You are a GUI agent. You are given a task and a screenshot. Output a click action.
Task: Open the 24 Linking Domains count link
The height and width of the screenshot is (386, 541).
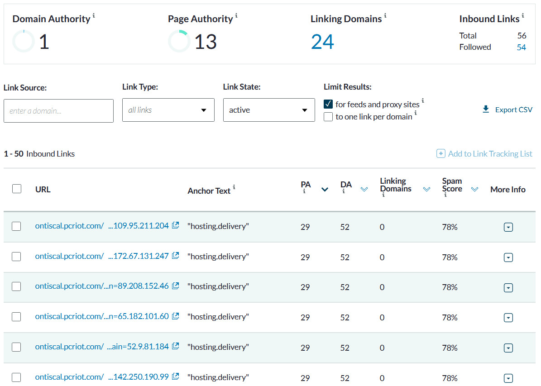(x=322, y=42)
